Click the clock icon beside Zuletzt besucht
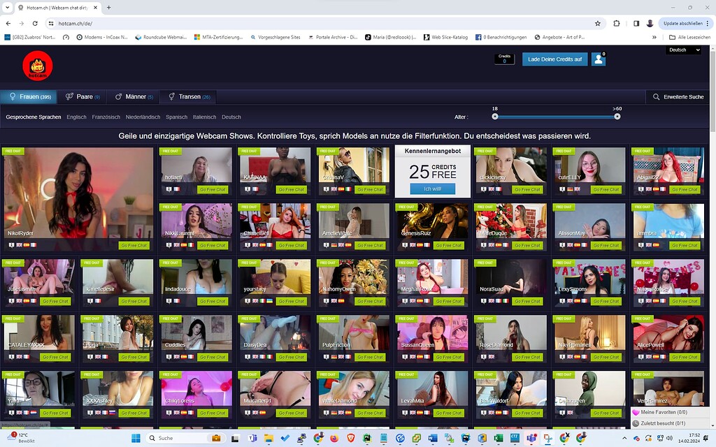The image size is (716, 447). 636,423
